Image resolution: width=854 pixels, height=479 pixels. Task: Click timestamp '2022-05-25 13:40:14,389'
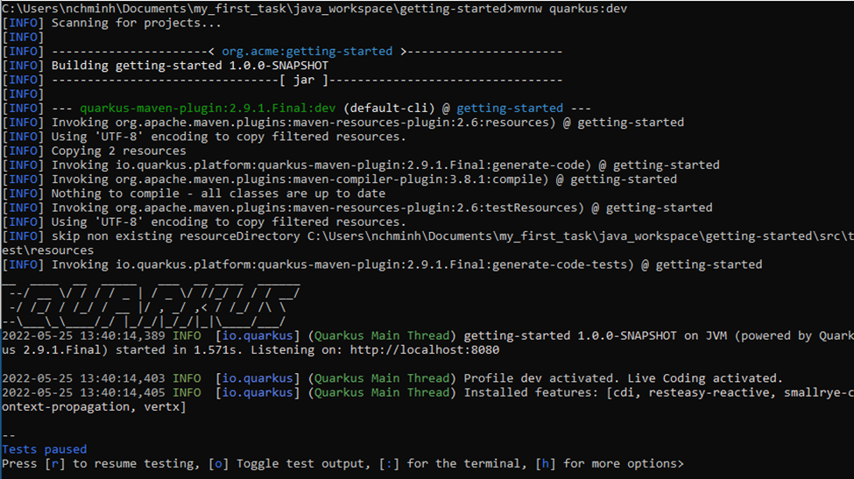click(x=83, y=336)
